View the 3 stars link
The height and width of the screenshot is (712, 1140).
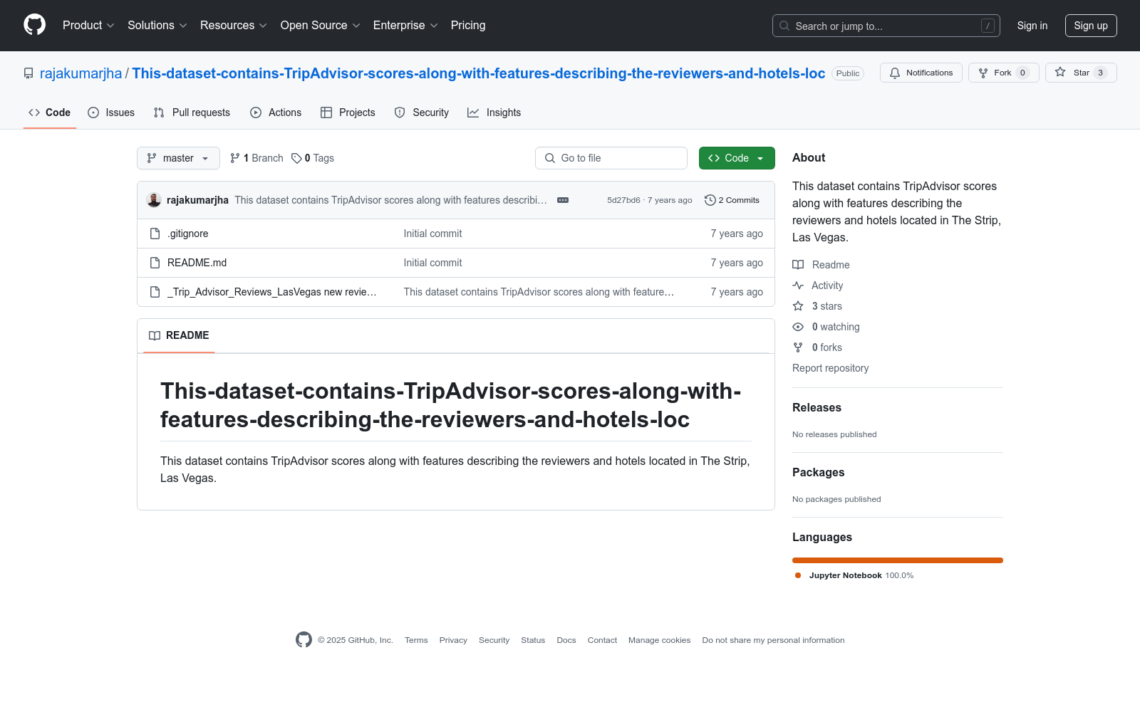pyautogui.click(x=817, y=306)
